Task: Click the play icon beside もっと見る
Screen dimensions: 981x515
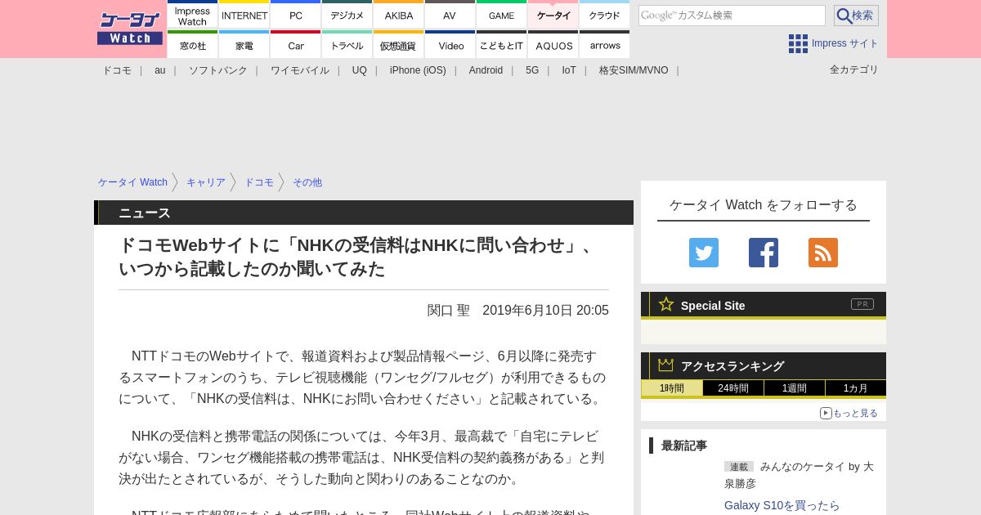Action: click(x=826, y=413)
